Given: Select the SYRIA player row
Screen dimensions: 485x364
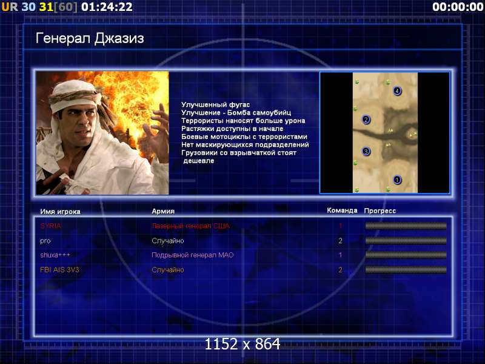Looking at the screenshot, I should (243, 226).
